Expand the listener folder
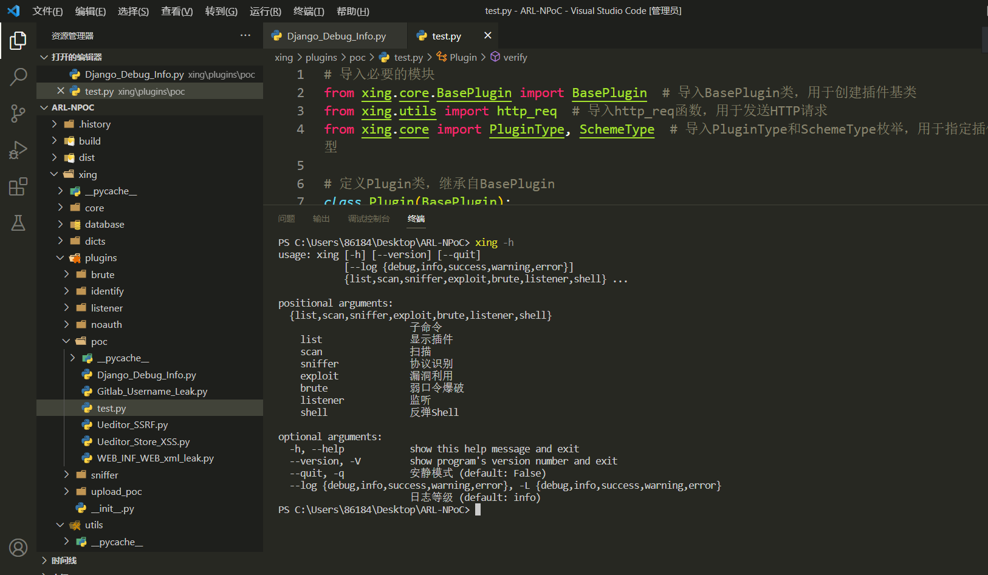 tap(66, 307)
